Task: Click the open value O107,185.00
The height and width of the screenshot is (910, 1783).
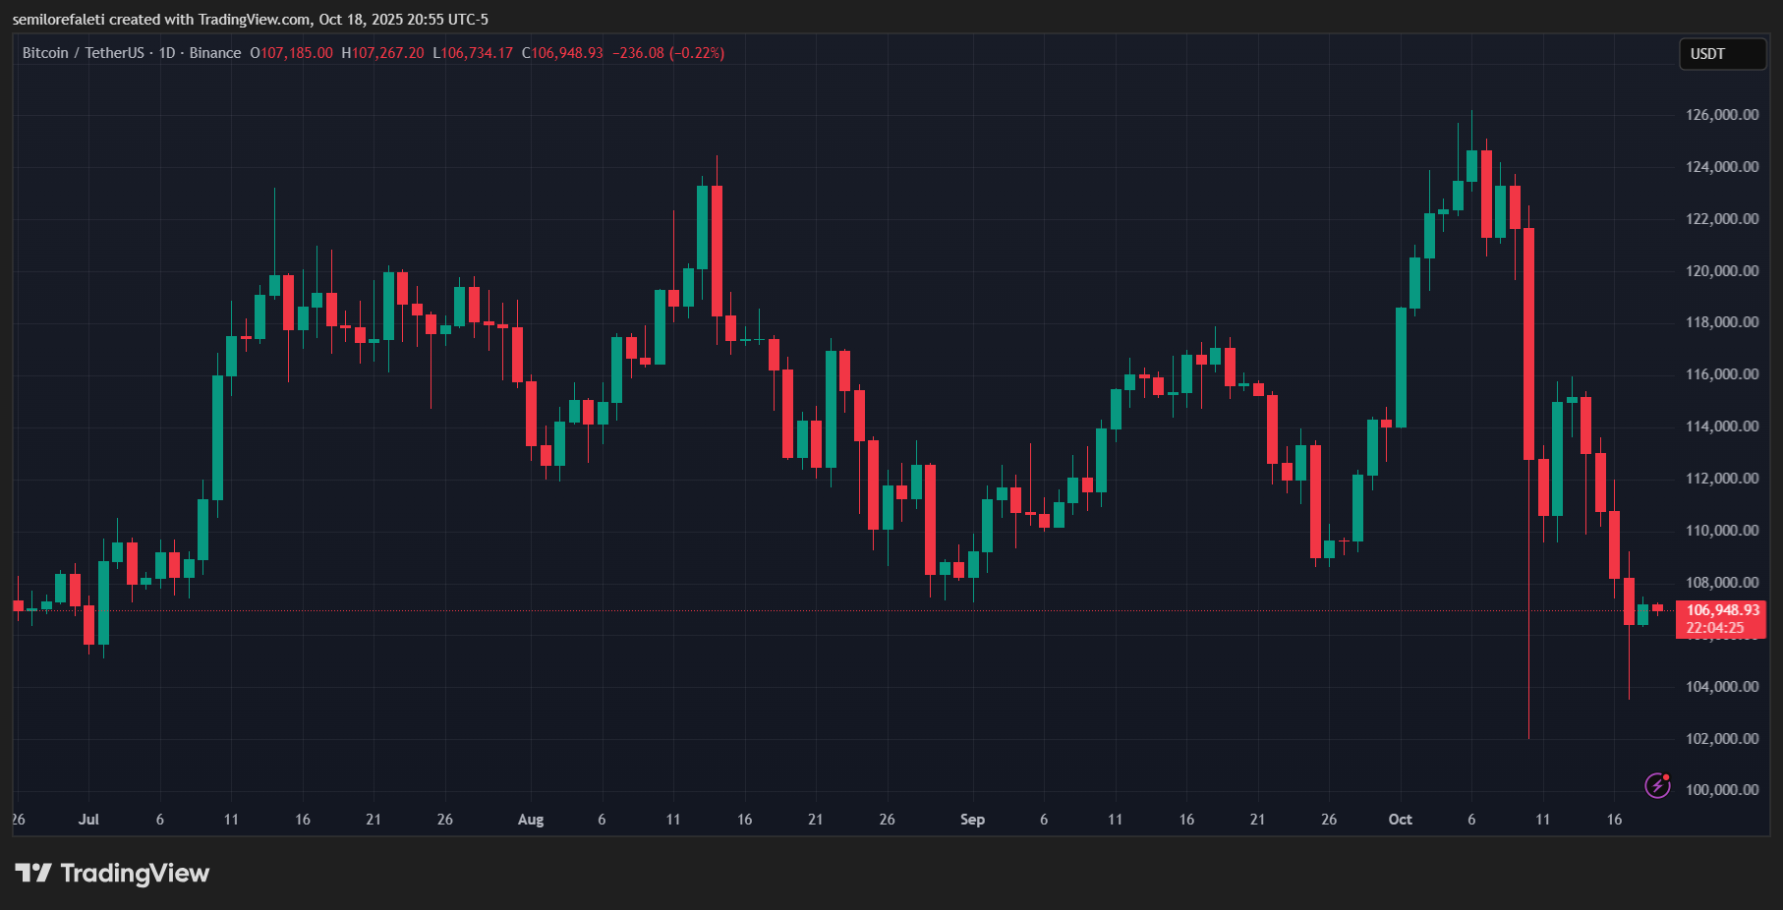Action: point(292,53)
